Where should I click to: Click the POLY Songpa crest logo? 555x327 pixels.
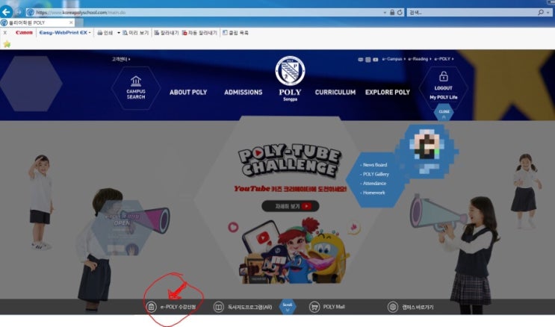[290, 71]
